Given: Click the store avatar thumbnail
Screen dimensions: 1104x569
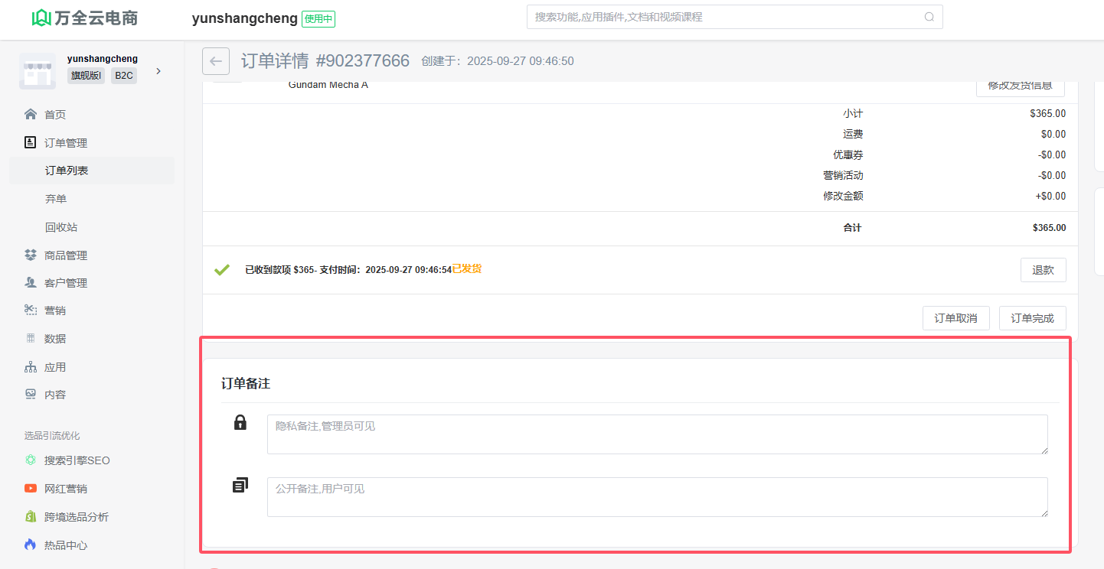Looking at the screenshot, I should point(38,71).
